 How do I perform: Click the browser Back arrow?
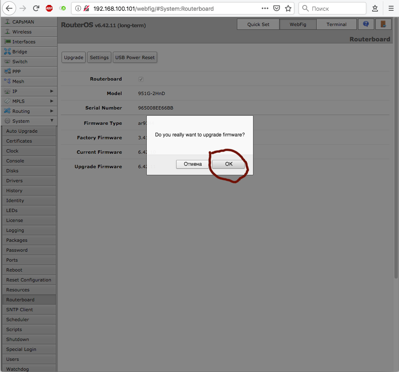click(9, 8)
